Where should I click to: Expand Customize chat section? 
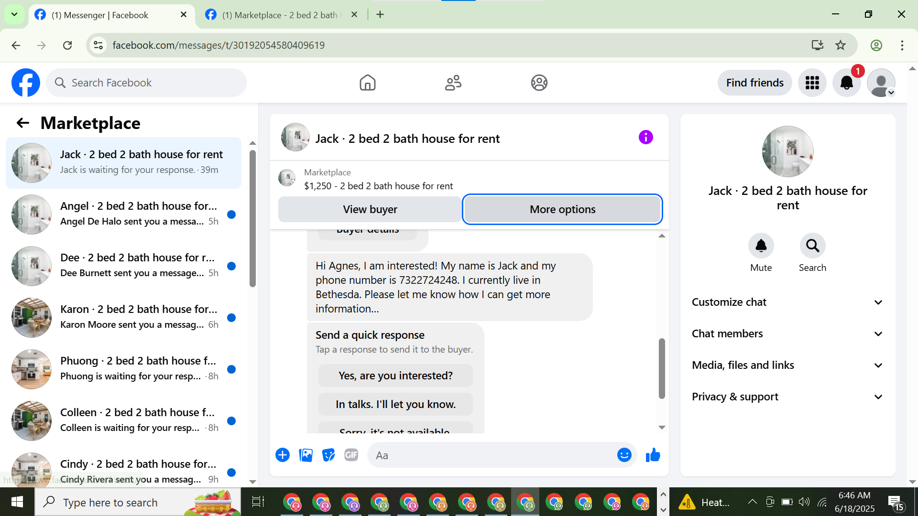(787, 302)
